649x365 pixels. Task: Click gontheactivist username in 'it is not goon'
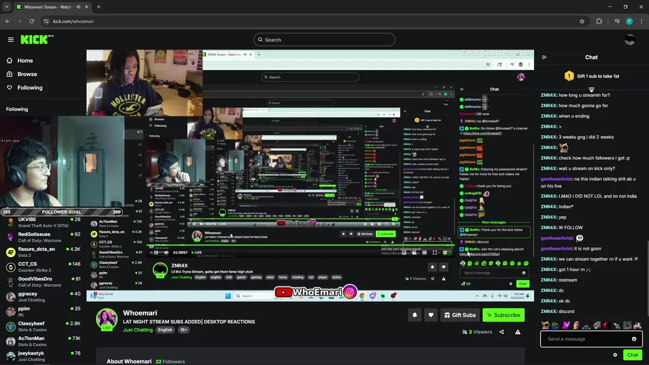[x=556, y=248]
